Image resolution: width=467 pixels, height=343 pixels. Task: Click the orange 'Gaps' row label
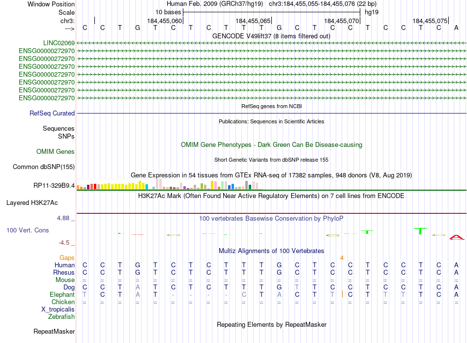coord(67,258)
